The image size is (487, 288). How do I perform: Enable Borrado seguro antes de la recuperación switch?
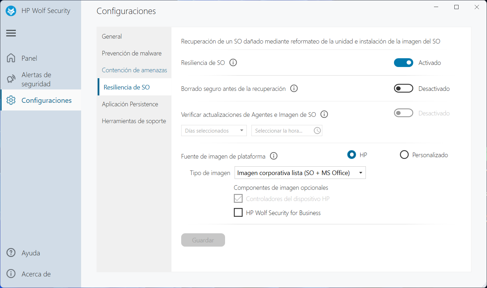pos(403,88)
